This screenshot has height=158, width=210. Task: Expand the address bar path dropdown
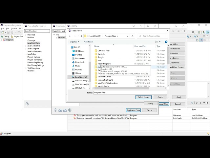coord(127,36)
